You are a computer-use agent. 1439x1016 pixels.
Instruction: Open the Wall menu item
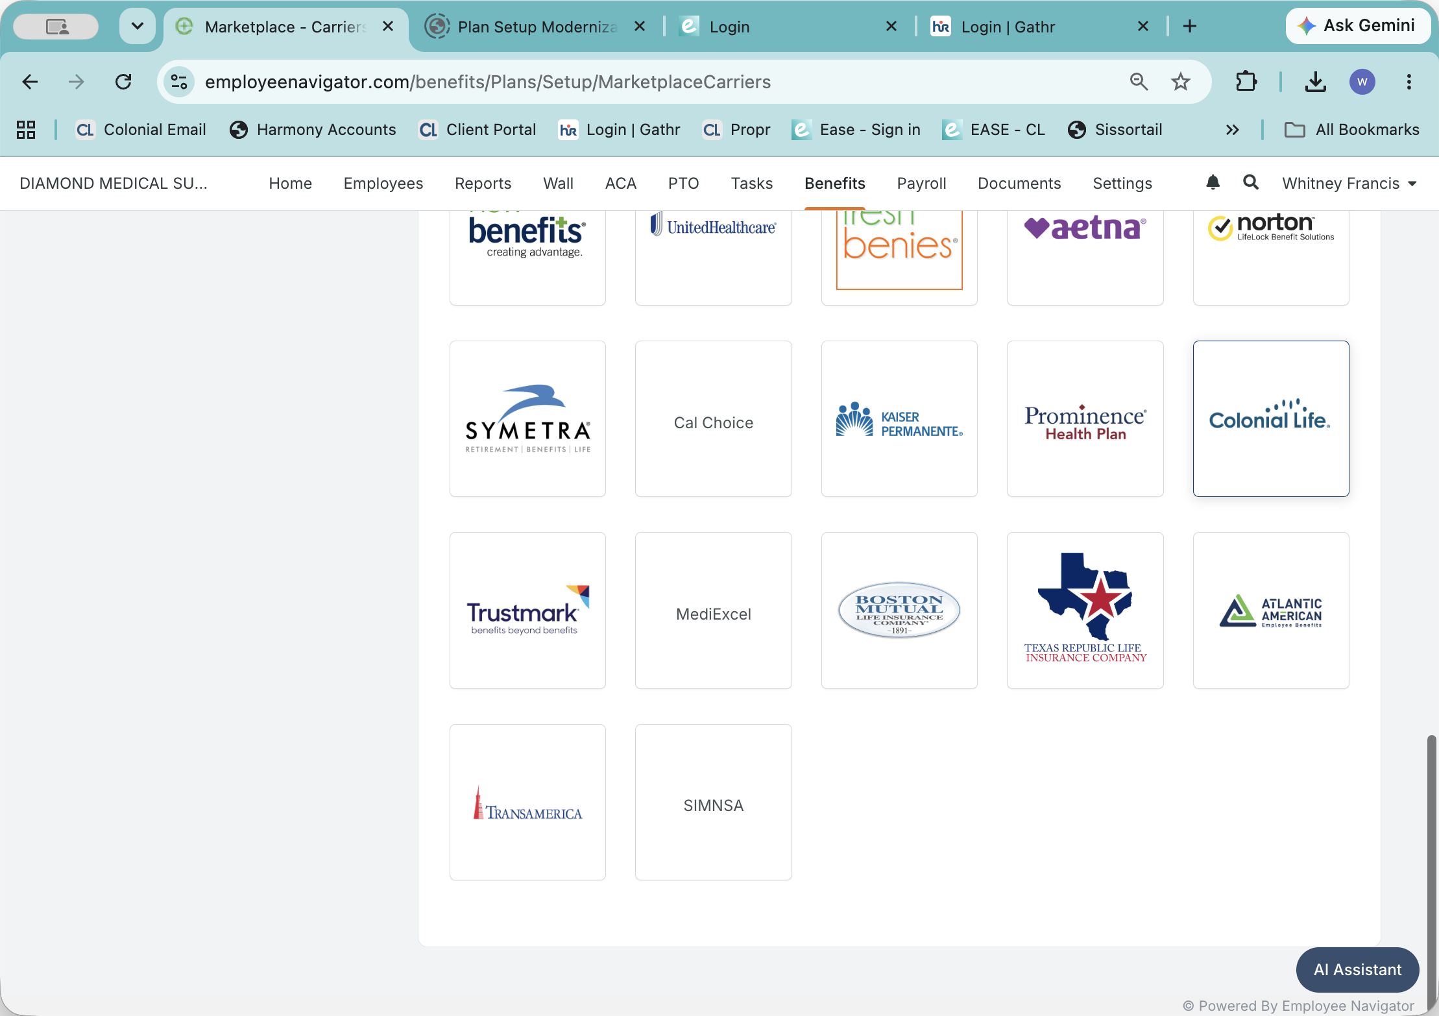click(559, 184)
